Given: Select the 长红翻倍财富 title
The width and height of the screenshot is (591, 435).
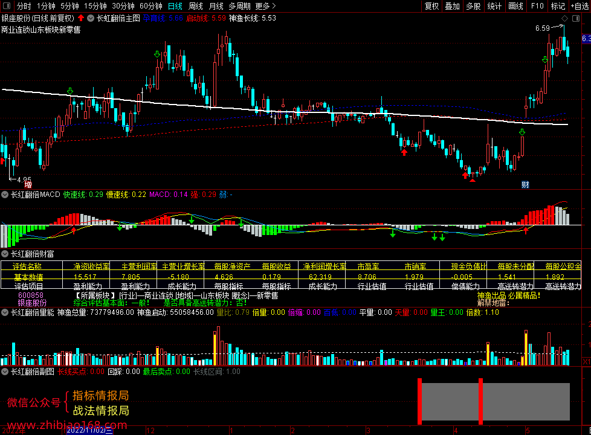Looking at the screenshot, I should pos(33,254).
